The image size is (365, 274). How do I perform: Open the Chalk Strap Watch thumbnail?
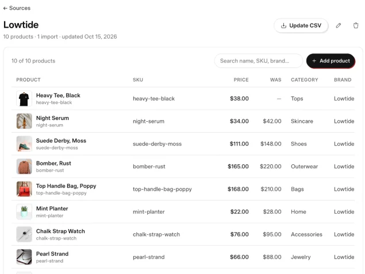[x=24, y=234]
